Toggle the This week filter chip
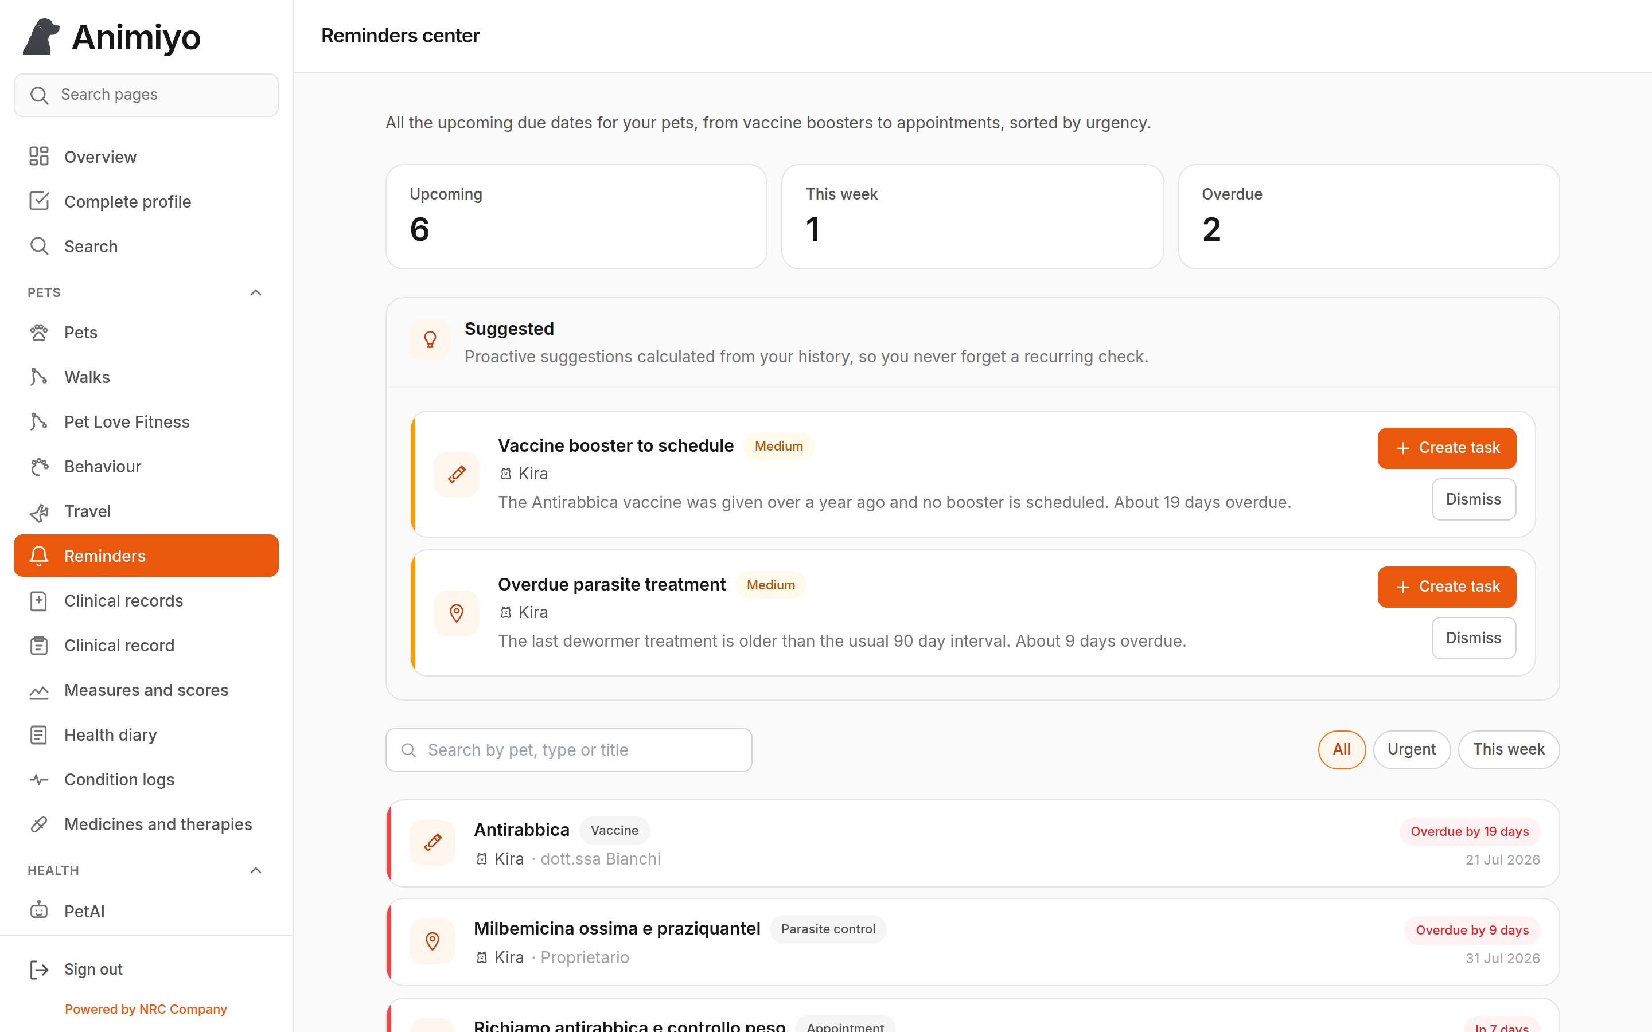1652x1032 pixels. point(1508,749)
